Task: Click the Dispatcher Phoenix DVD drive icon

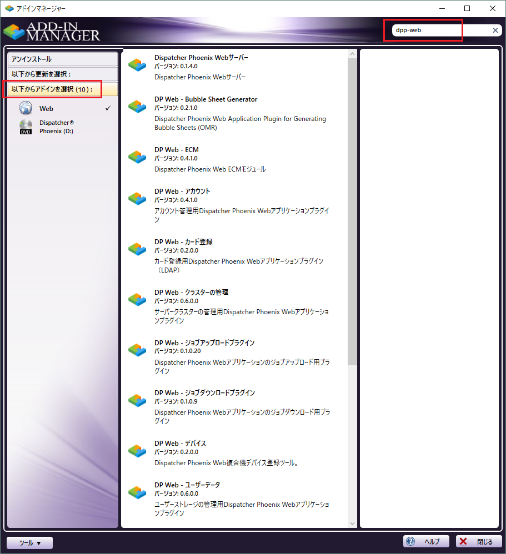Action: [26, 127]
